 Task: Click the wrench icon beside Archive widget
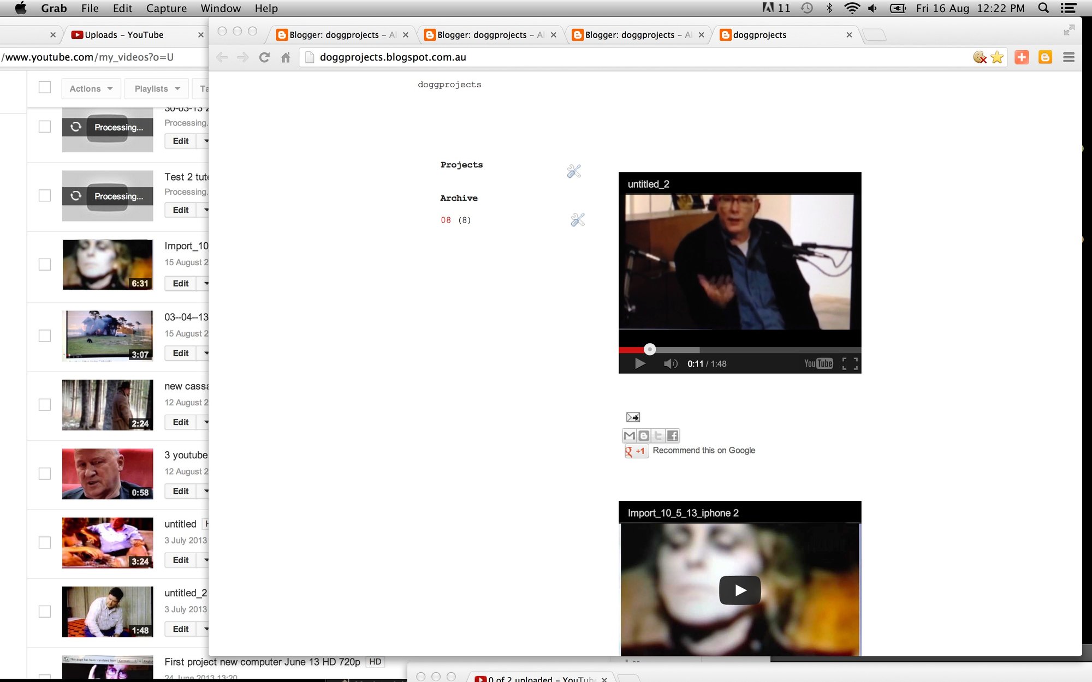point(577,220)
